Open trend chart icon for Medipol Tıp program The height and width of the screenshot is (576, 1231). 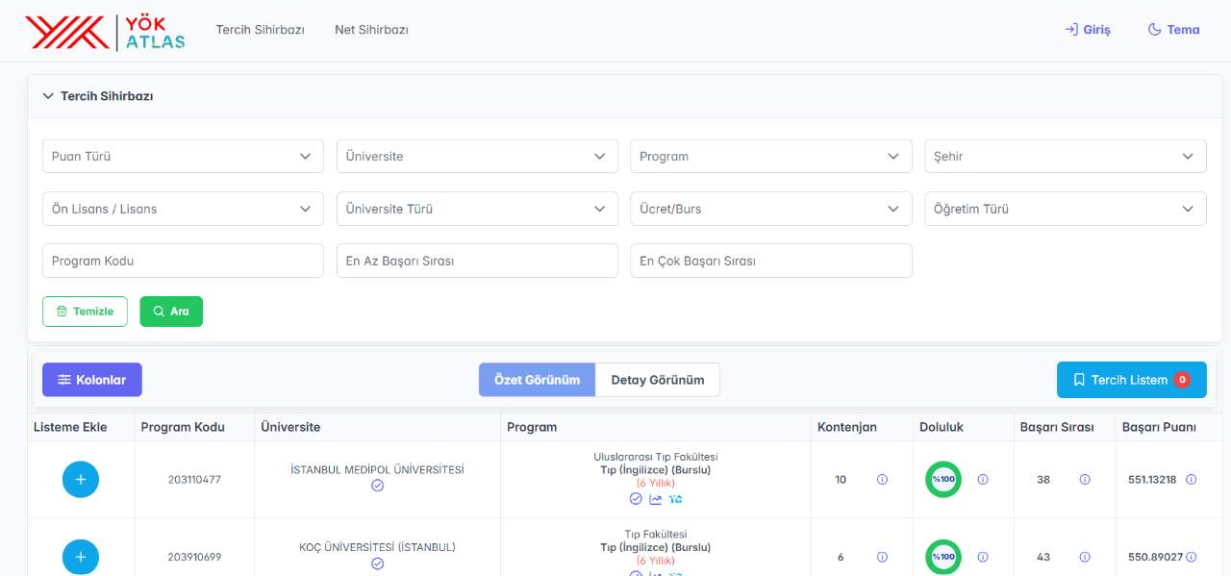click(656, 499)
